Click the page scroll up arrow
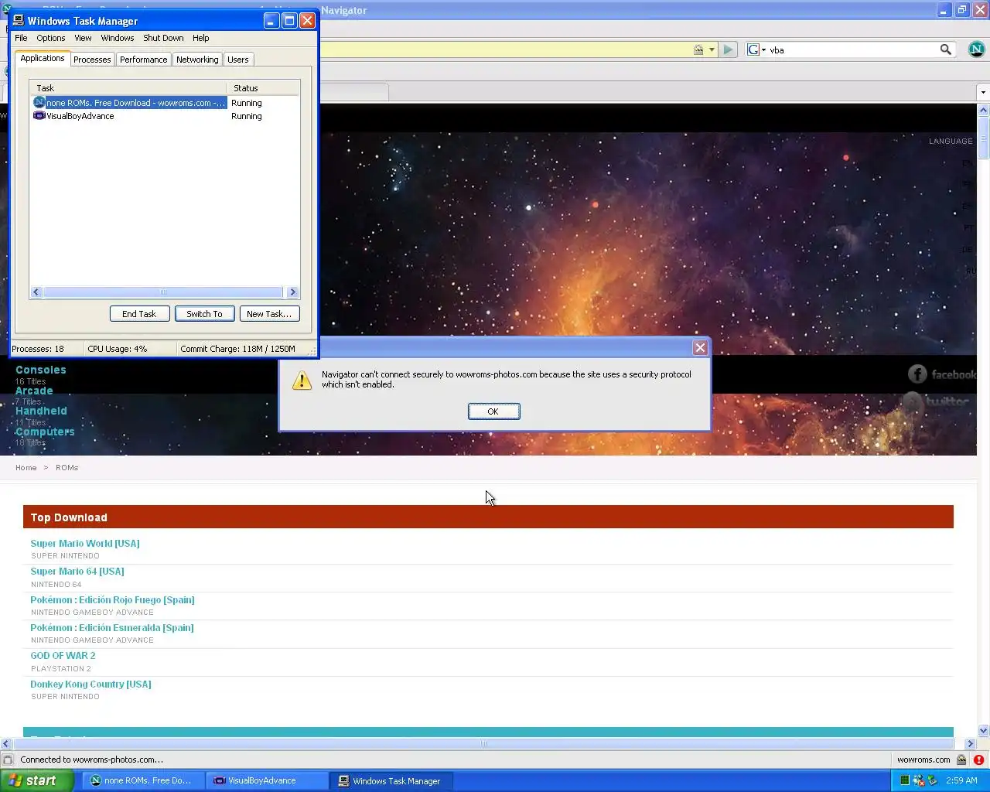 click(983, 110)
